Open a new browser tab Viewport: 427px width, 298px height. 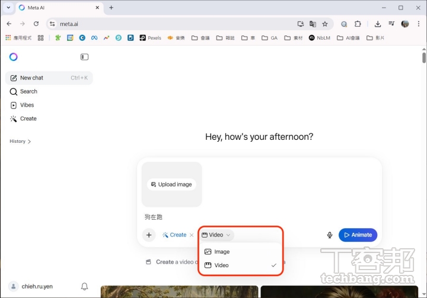111,8
